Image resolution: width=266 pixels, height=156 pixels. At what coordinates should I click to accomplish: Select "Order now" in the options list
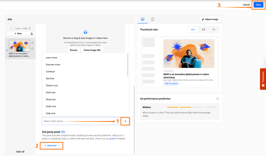pyautogui.click(x=51, y=106)
